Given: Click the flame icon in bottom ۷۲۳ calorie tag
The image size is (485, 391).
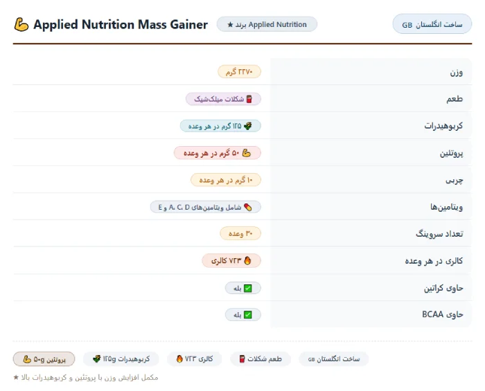Looking at the screenshot, I should point(179,359).
